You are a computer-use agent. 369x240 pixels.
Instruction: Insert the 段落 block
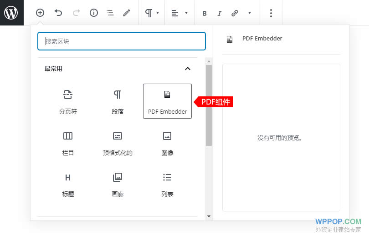118,101
